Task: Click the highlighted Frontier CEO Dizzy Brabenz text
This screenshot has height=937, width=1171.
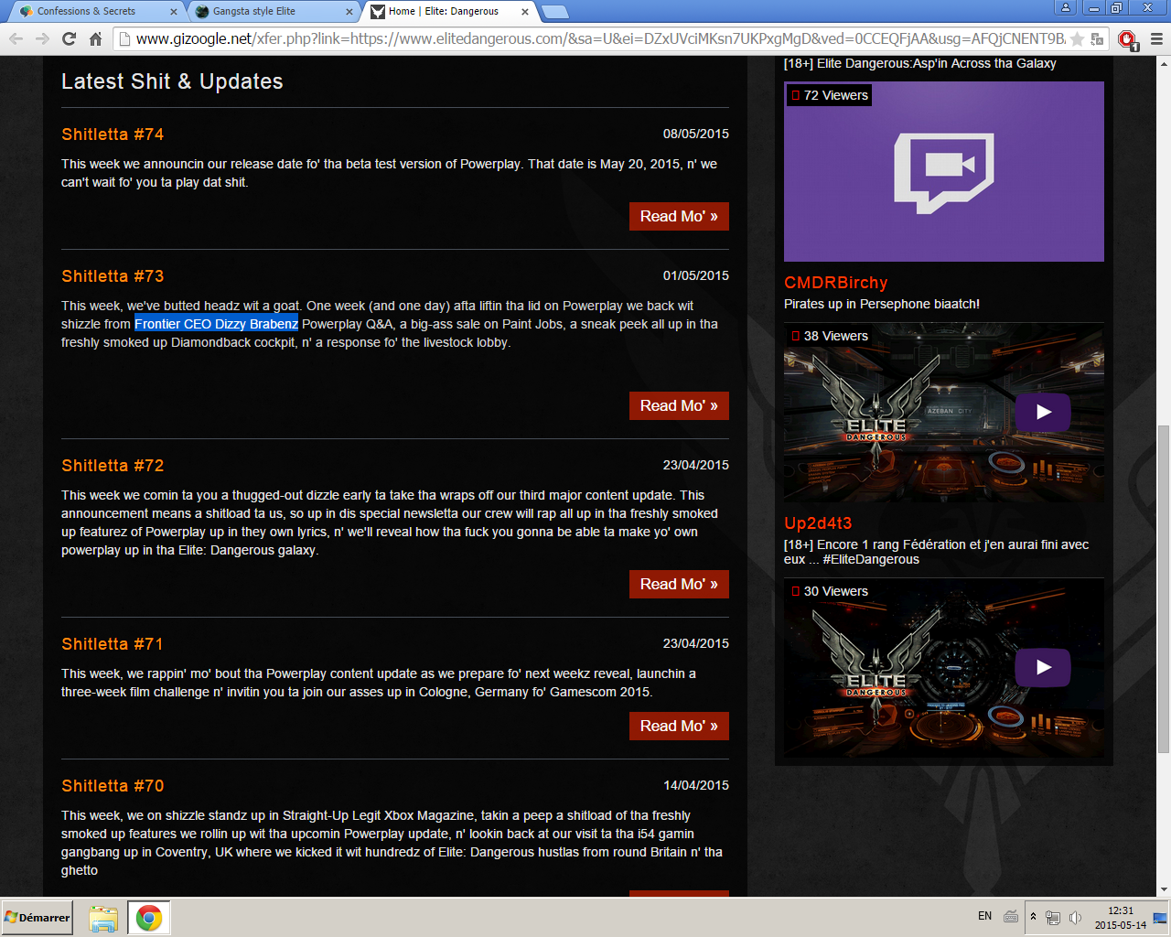Action: (x=216, y=324)
